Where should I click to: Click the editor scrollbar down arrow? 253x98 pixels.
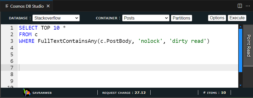point(240,85)
